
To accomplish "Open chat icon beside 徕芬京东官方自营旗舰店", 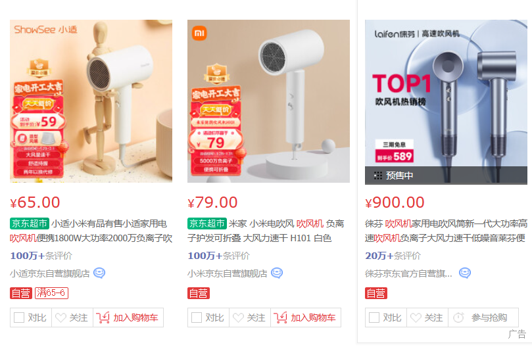I will click(465, 273).
